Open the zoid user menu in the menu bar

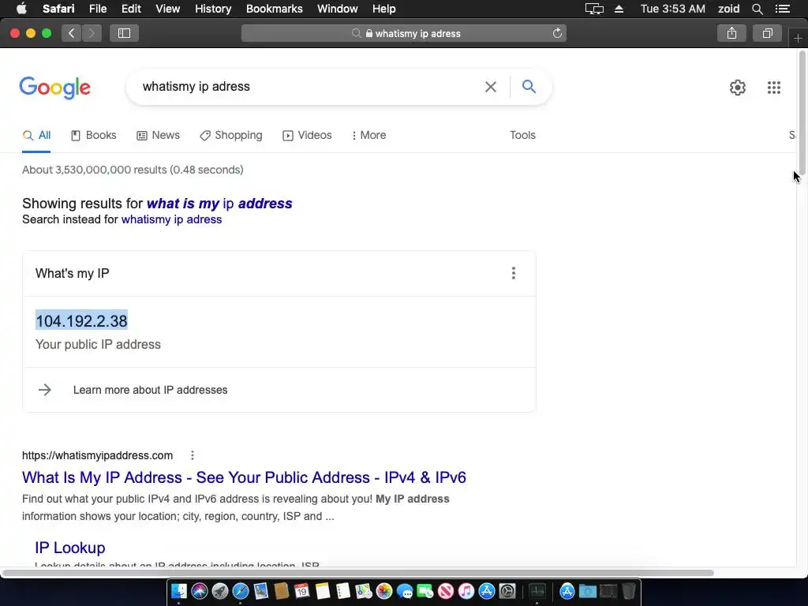click(x=728, y=9)
